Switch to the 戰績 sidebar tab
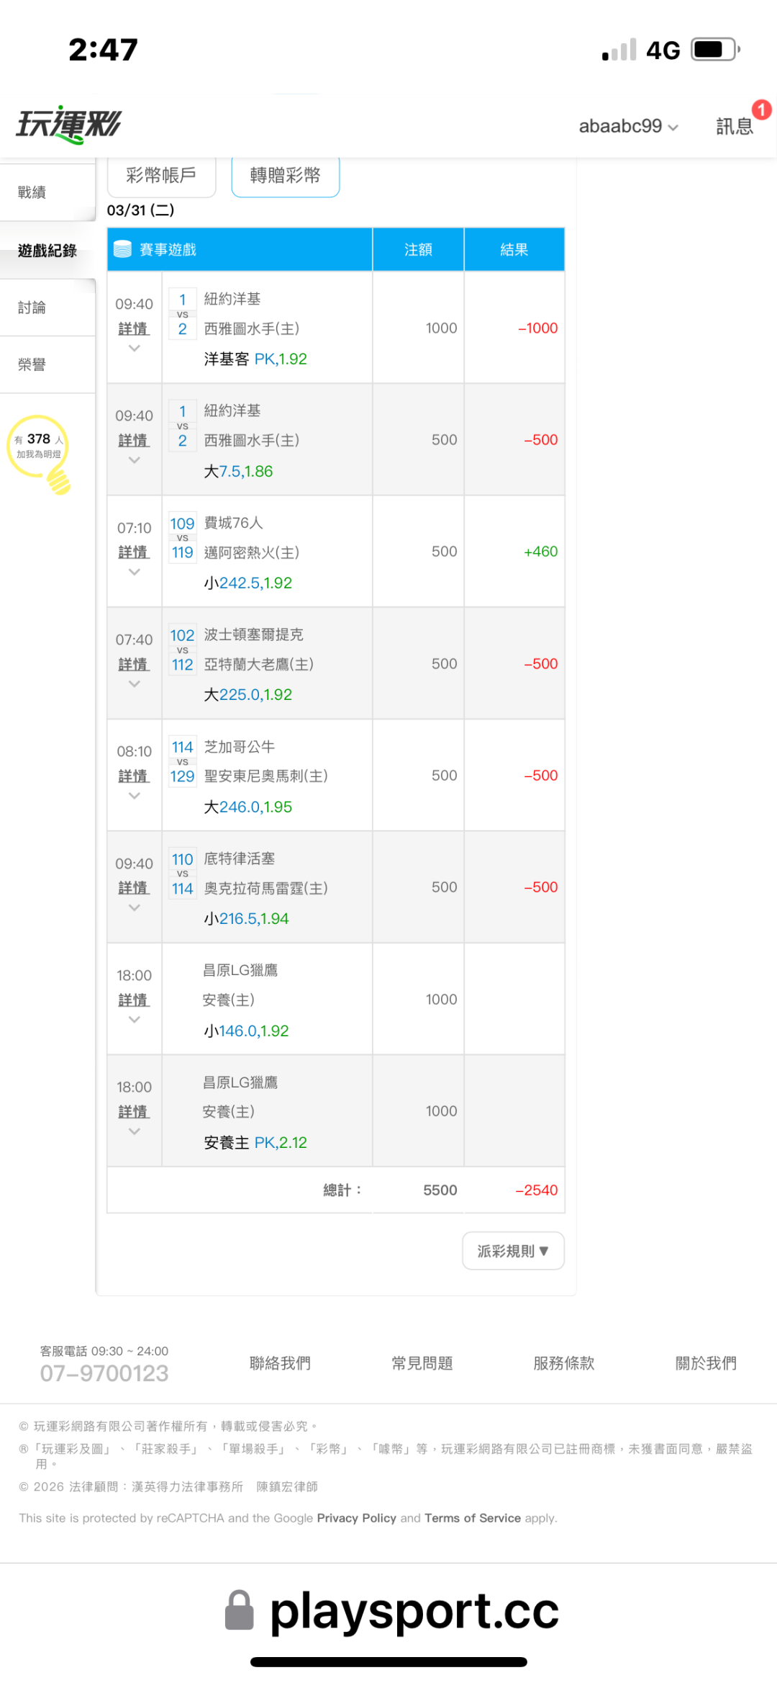 pyautogui.click(x=32, y=192)
